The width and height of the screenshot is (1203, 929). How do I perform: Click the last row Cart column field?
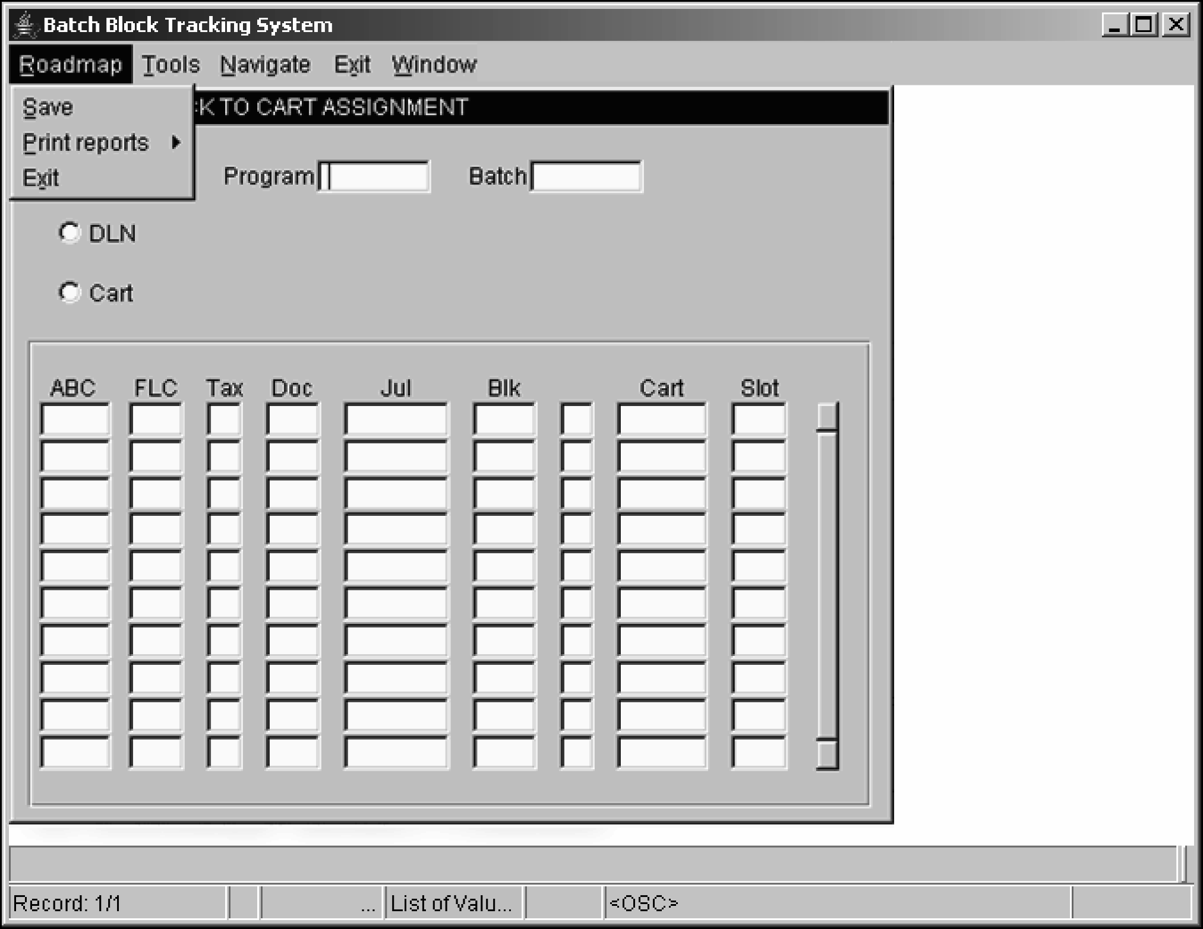point(662,752)
